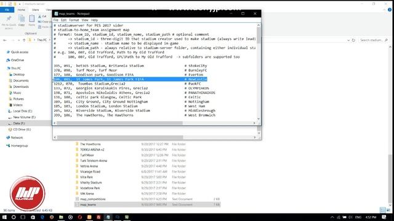Screen dimensions: 394x221
Task: Select Veltins Arena folder
Action: (x=89, y=166)
